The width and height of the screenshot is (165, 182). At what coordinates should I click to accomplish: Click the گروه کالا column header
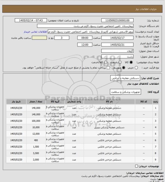(x=55, y=101)
